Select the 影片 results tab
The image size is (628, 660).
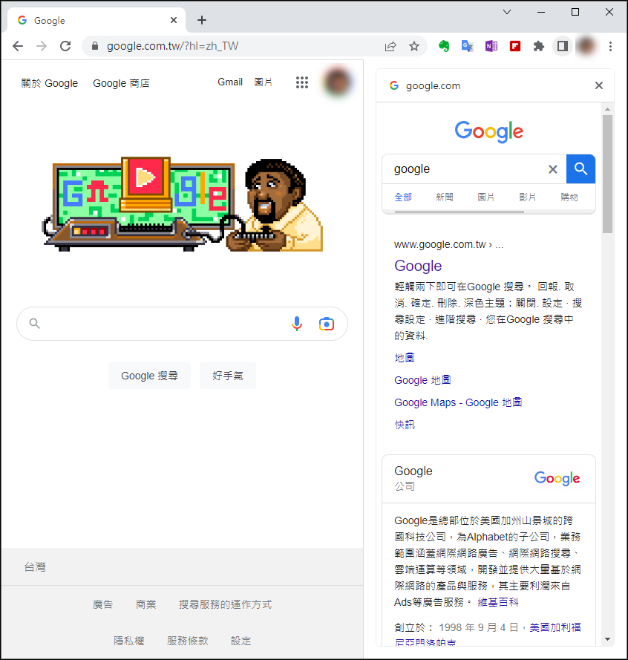527,197
